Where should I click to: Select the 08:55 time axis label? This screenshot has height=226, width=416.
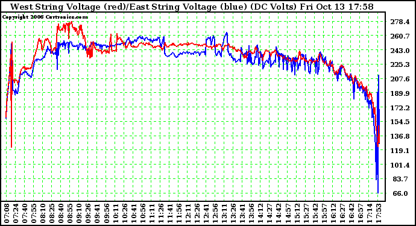[x=71, y=213]
